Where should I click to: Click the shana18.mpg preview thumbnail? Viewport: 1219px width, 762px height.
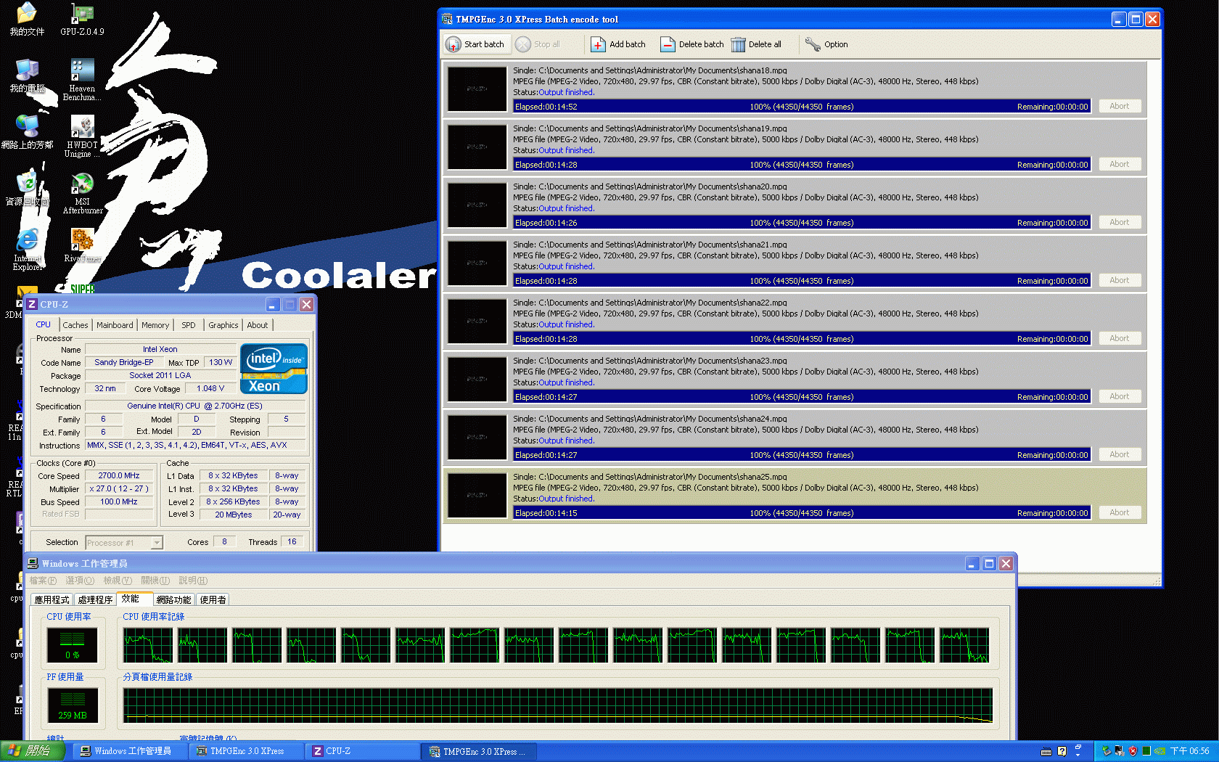(x=477, y=89)
